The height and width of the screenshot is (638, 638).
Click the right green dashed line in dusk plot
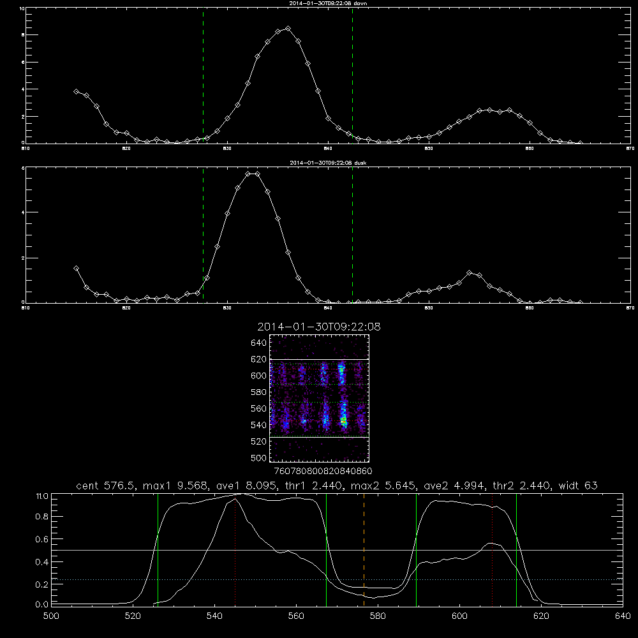(352, 235)
